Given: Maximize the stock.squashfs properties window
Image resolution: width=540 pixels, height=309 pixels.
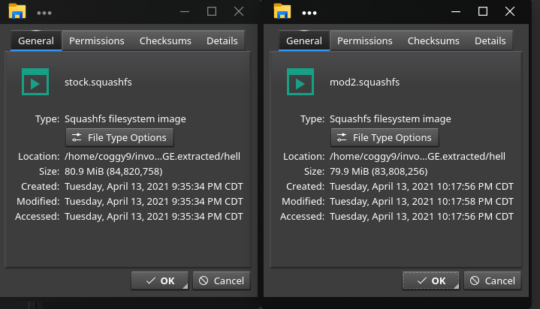Looking at the screenshot, I should (x=212, y=11).
